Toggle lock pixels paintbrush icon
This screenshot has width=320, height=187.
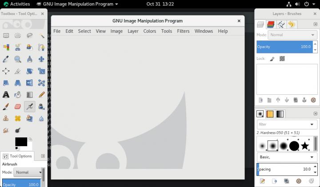point(272,58)
